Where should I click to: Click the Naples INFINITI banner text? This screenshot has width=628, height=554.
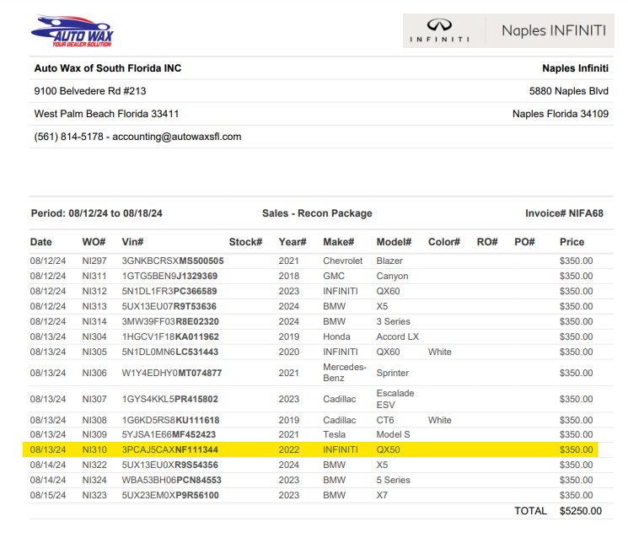(553, 30)
